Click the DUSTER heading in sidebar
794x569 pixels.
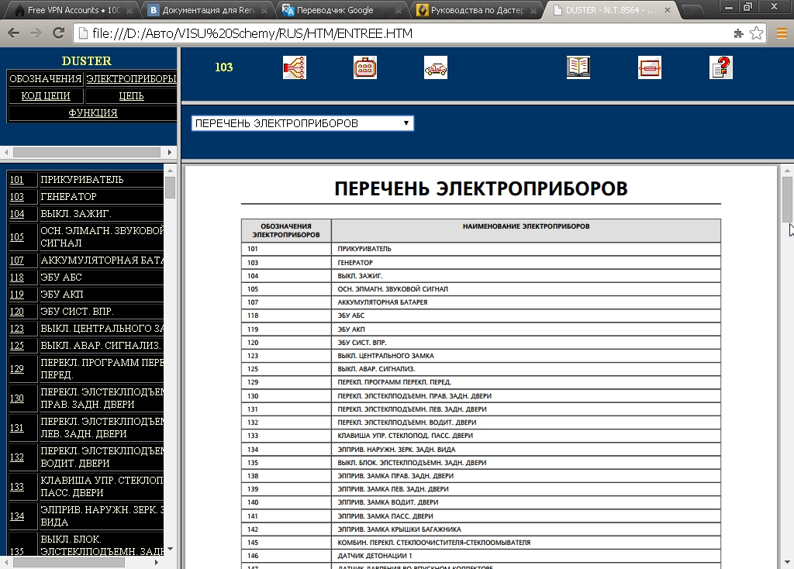tap(87, 61)
